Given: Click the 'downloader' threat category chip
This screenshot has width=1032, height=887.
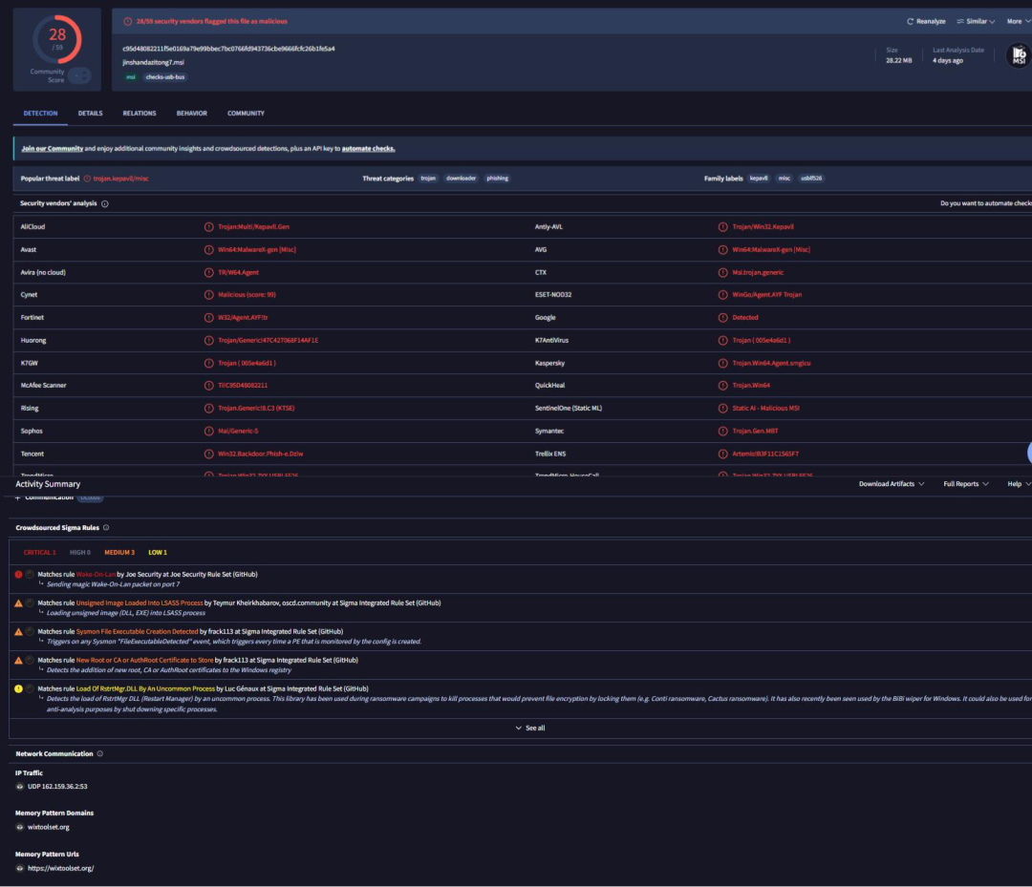Looking at the screenshot, I should point(461,179).
